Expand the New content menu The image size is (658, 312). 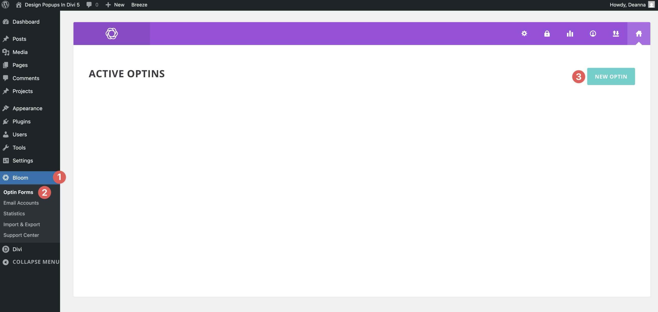point(115,5)
